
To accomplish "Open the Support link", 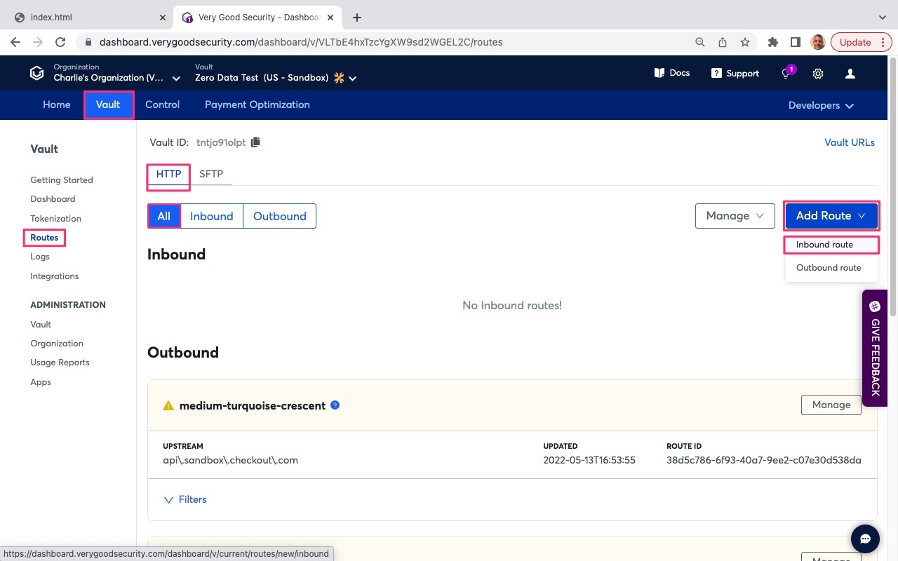I will 735,73.
